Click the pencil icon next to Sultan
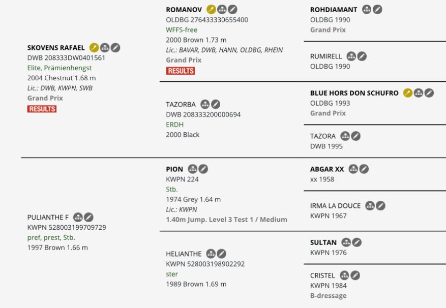 pyautogui.click(x=357, y=242)
